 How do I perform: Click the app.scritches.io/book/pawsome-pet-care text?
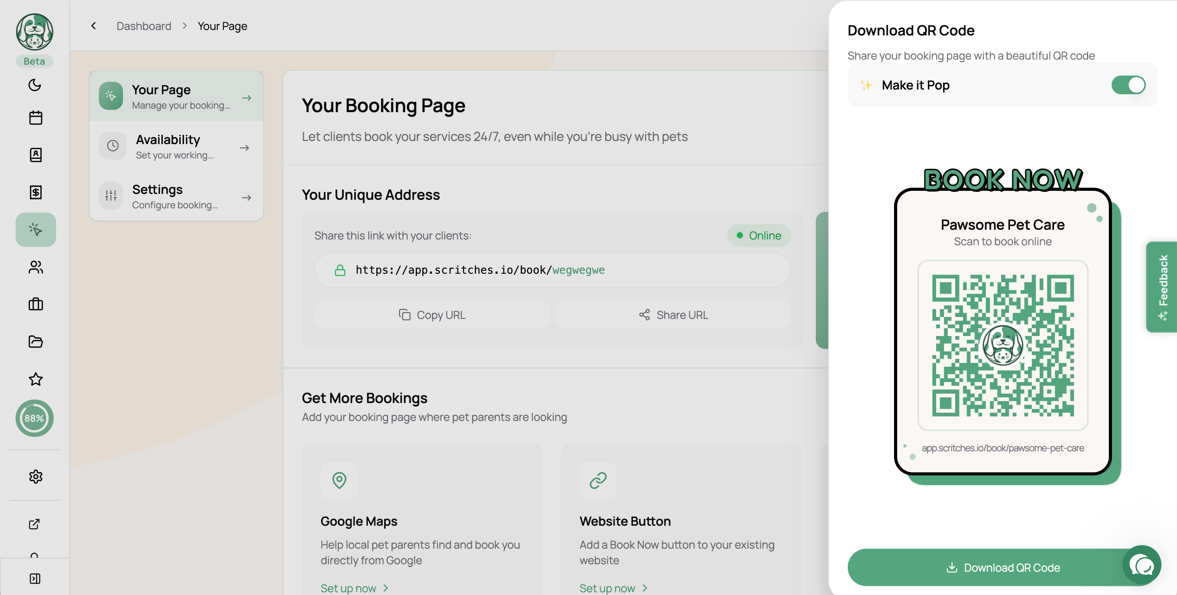pos(1003,448)
